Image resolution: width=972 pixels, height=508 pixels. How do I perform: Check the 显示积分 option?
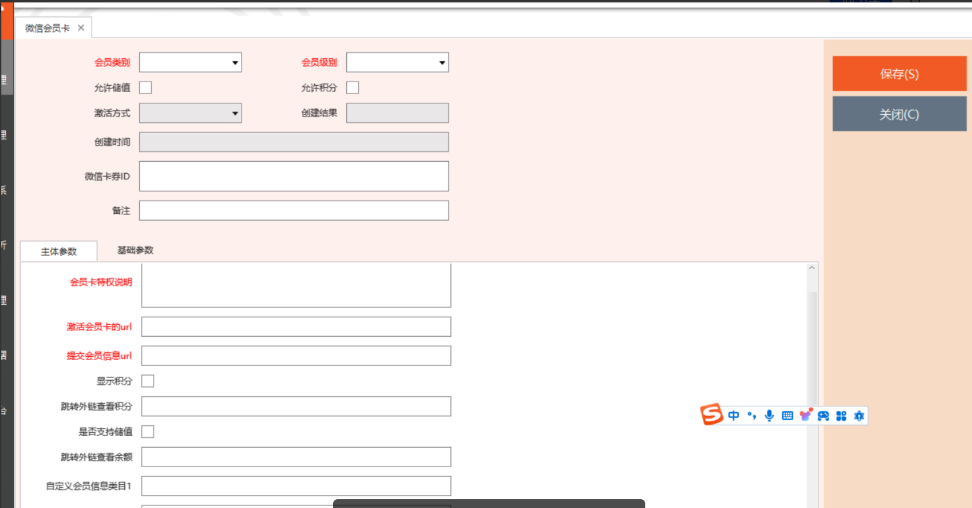(x=148, y=381)
